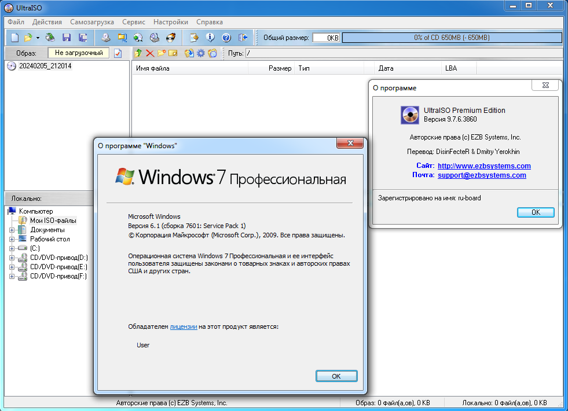Click the Burn CD/DVD Image flame icon
Viewport: 568px width, 411px height.
point(171,37)
